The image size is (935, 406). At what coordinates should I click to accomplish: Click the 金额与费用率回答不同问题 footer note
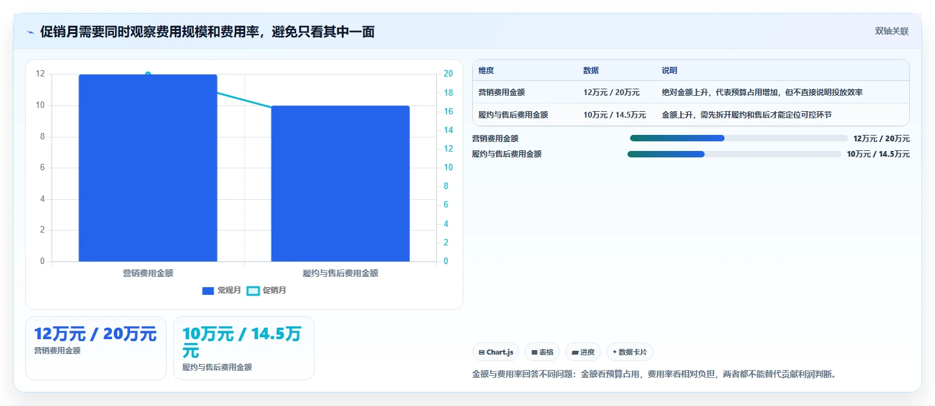coord(656,374)
